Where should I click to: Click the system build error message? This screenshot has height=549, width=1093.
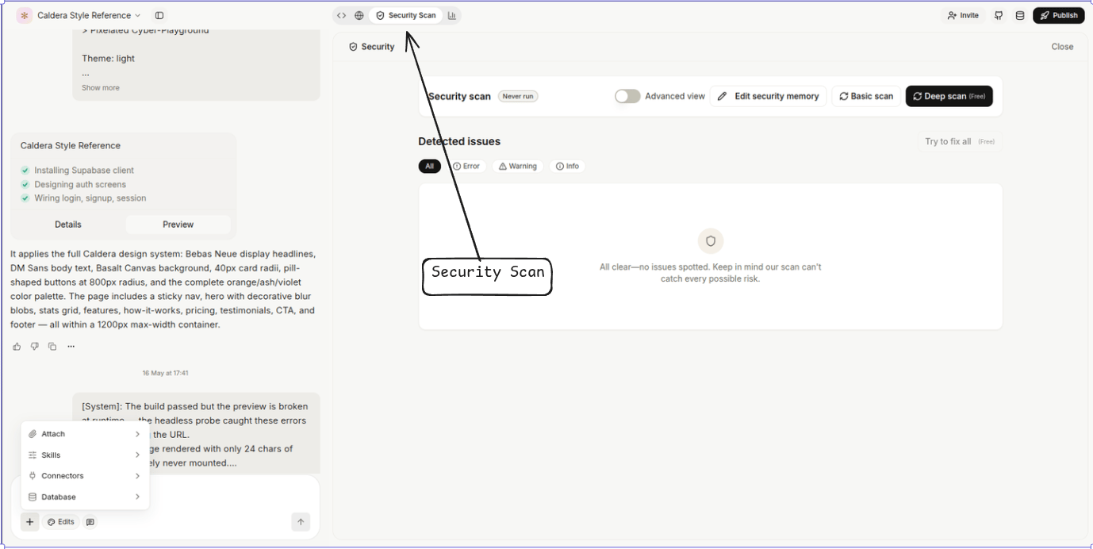tap(197, 434)
